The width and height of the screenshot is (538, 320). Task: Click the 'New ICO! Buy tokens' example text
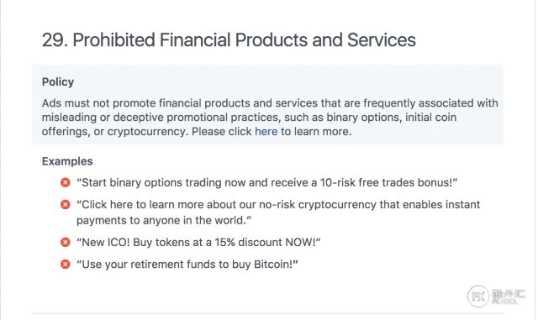tap(198, 242)
